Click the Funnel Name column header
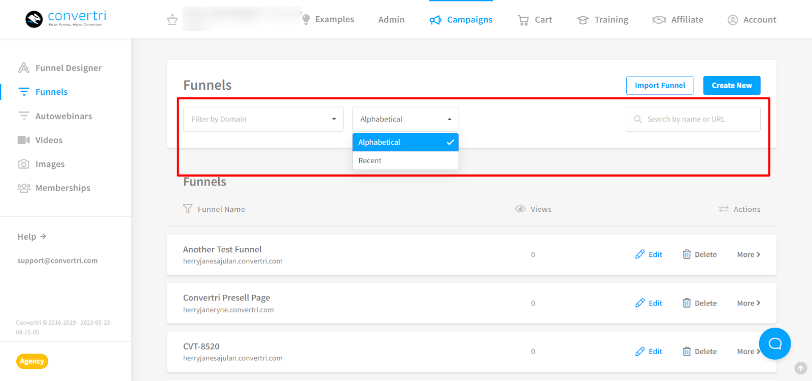 click(x=221, y=209)
